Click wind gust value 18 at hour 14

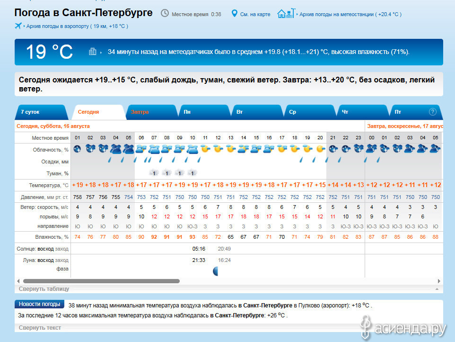click(244, 216)
